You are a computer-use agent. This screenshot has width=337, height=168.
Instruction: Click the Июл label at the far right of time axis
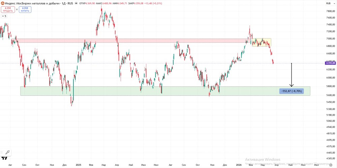tap(316, 165)
